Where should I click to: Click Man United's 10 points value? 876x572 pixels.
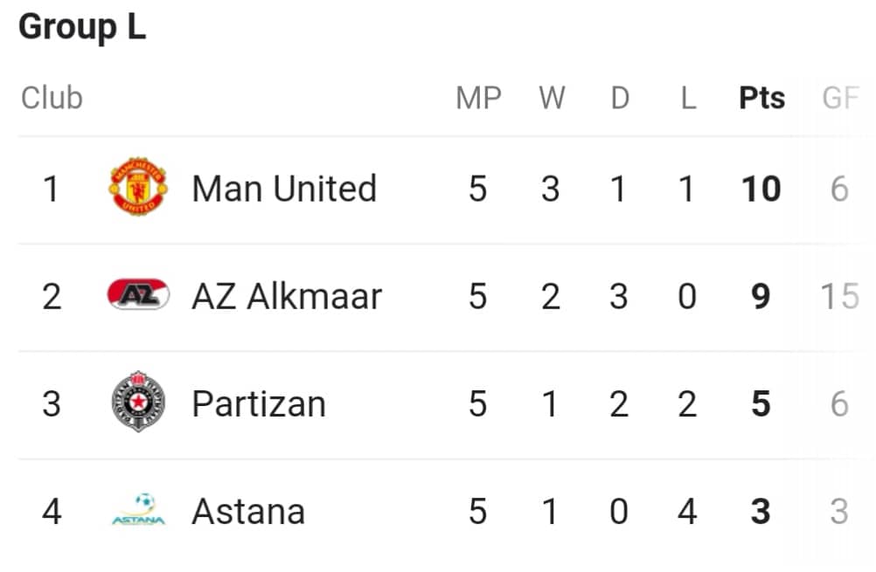tap(761, 189)
